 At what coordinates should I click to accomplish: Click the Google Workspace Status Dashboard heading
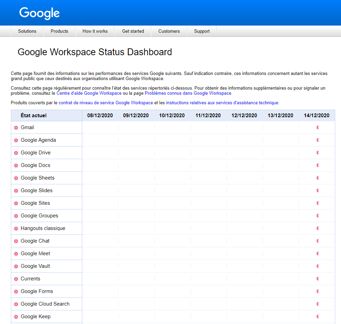[95, 52]
